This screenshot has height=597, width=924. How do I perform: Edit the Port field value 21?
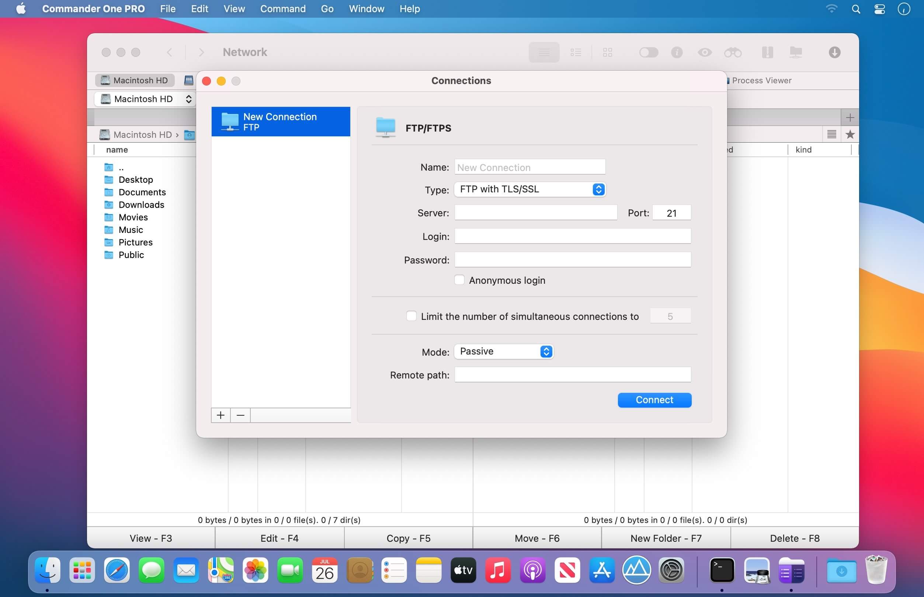coord(671,213)
